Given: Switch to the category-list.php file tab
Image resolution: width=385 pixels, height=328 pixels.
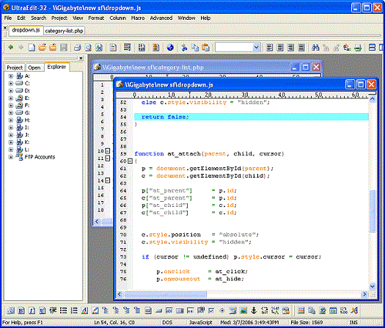Looking at the screenshot, I should pos(64,31).
